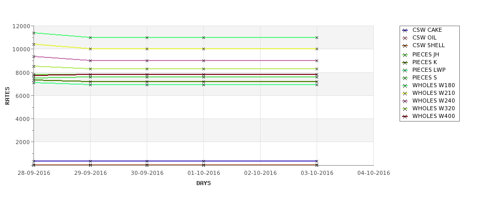This screenshot has height=220, width=502.
Task: Click the WHOLES W240 data point on 01-10-2016
Action: click(x=203, y=61)
